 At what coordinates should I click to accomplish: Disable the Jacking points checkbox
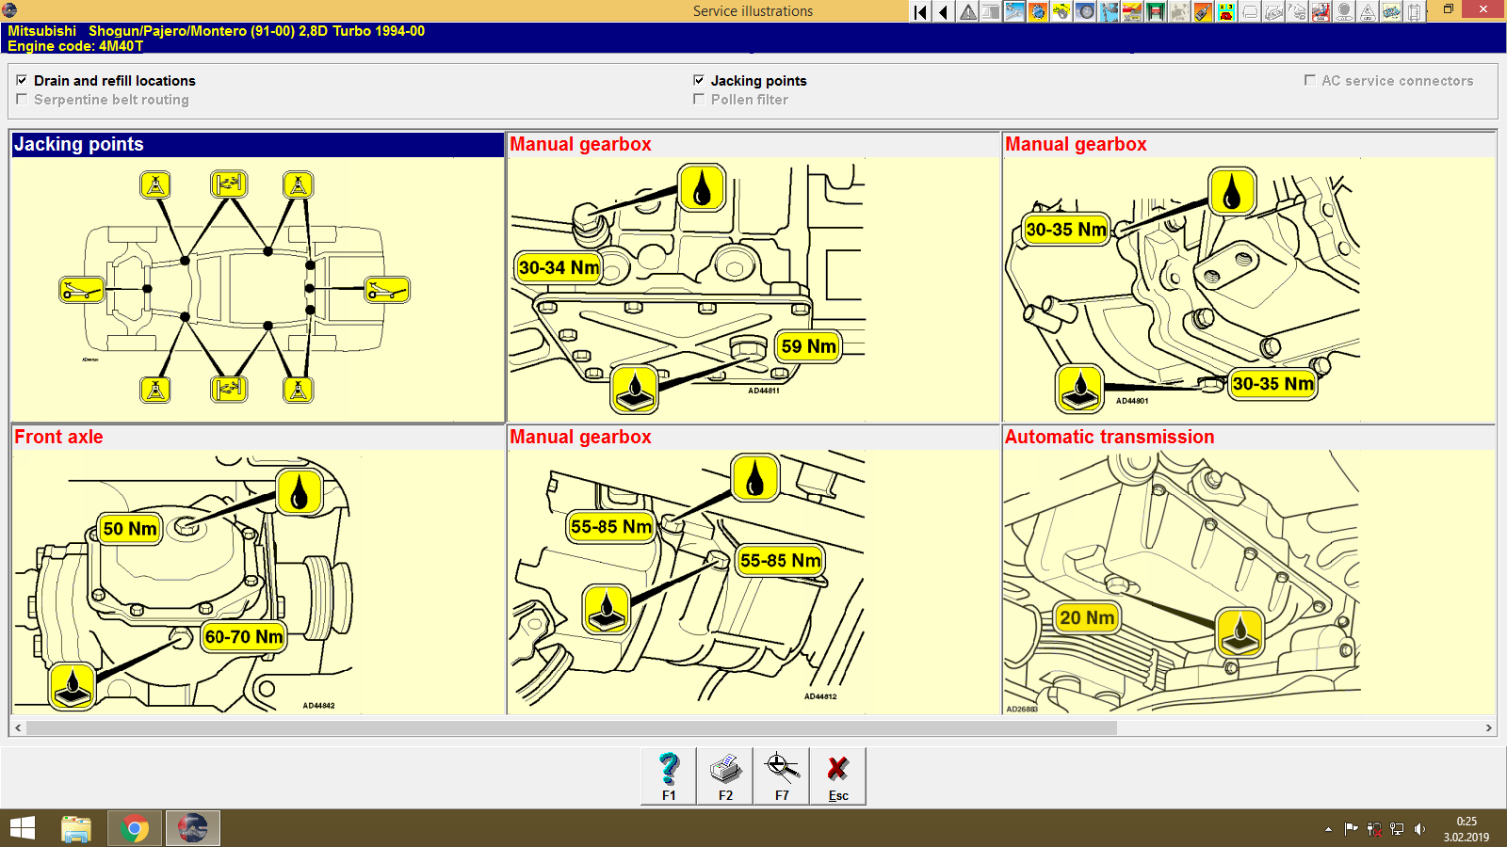[x=699, y=80]
